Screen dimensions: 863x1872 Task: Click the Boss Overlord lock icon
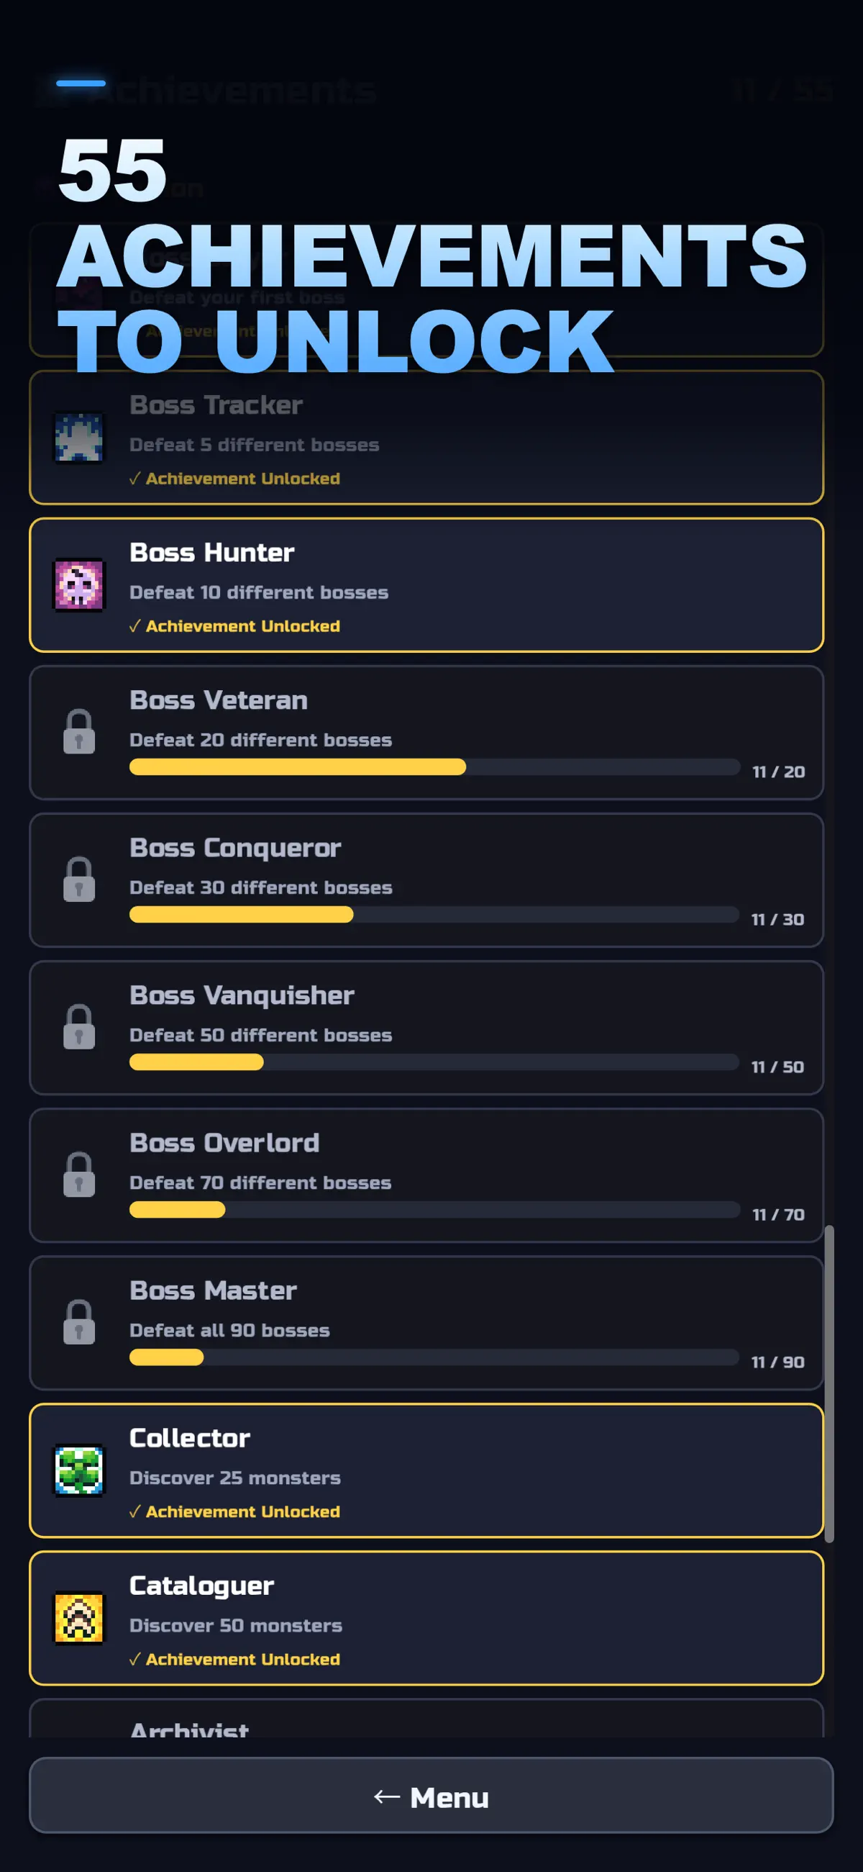(79, 1175)
